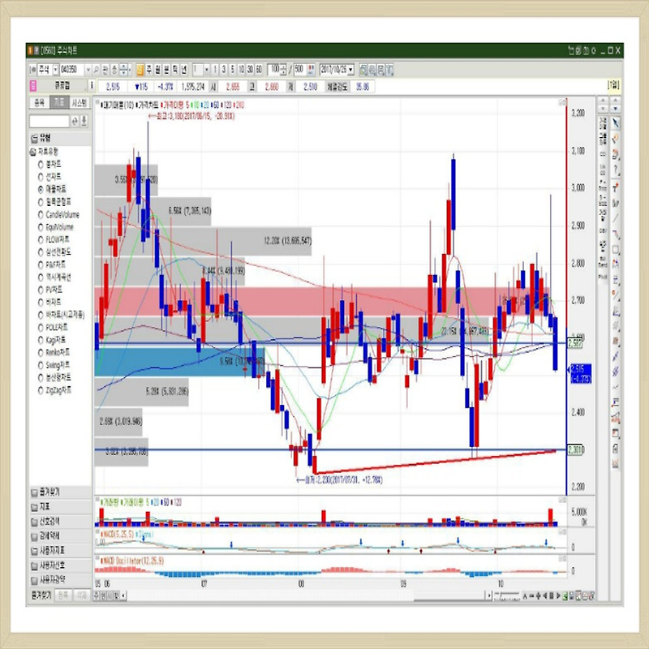Image resolution: width=649 pixels, height=649 pixels.
Task: Expand the 지표 section
Action: [x=60, y=506]
